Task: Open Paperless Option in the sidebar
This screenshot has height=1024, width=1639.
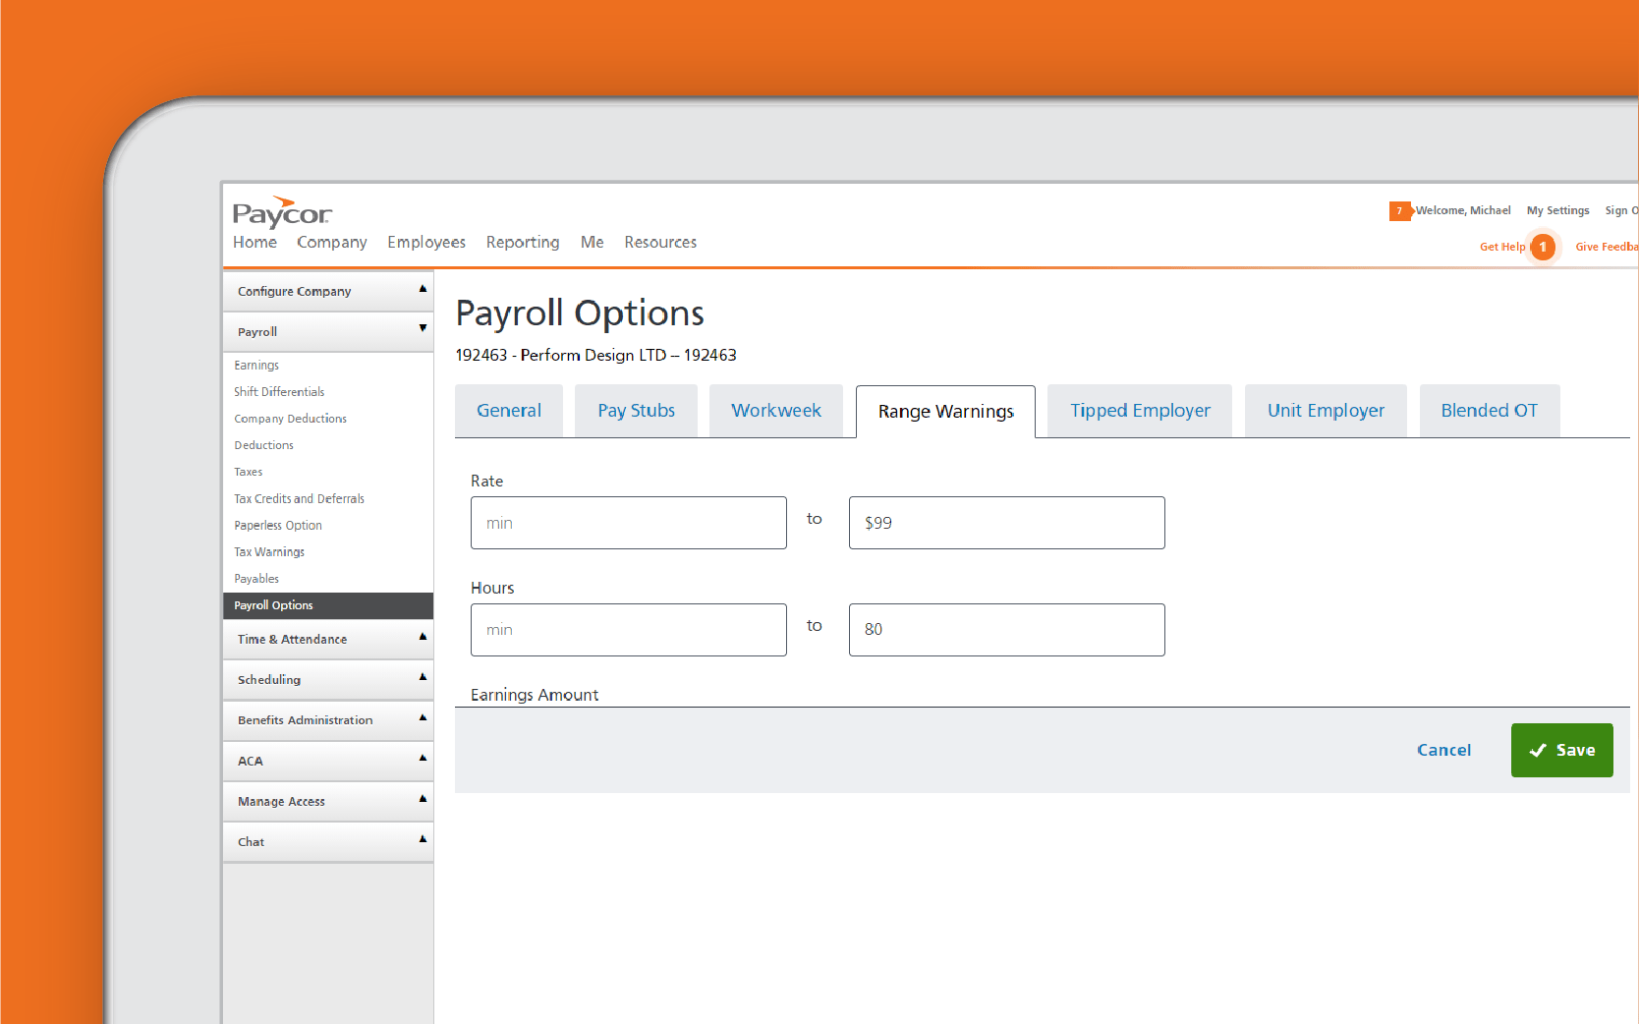Action: tap(278, 526)
